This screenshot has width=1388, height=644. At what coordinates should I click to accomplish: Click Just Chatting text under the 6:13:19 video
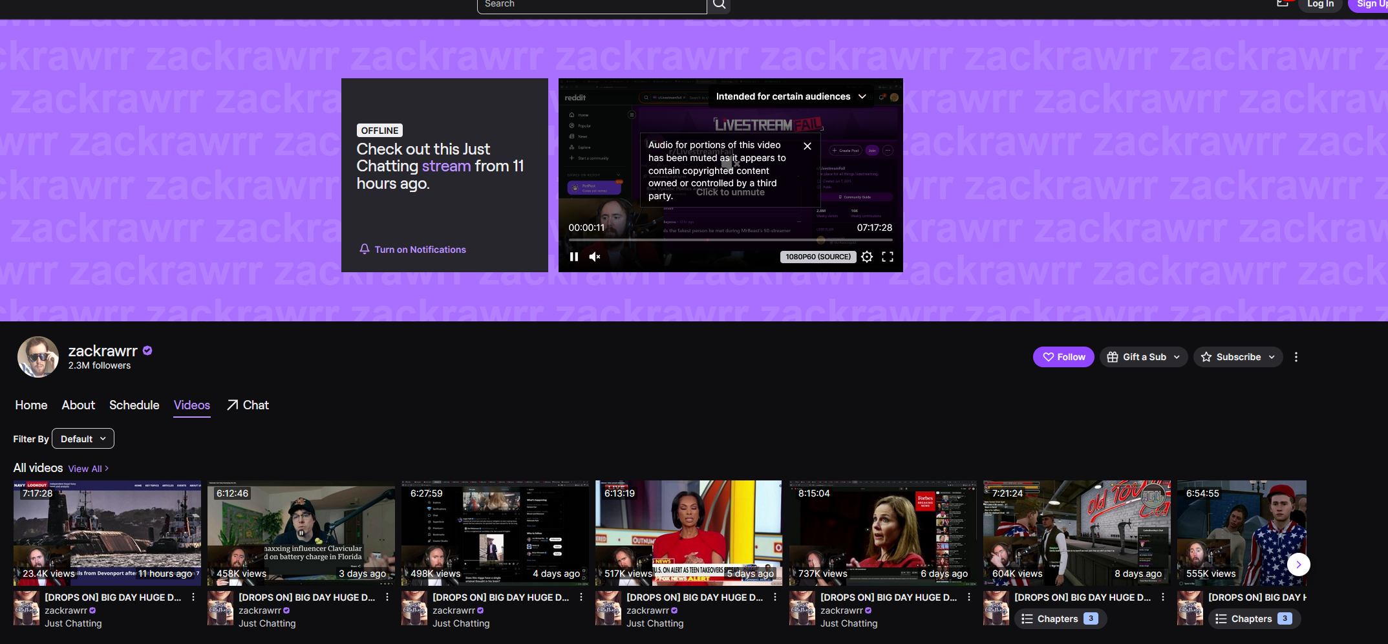(x=655, y=623)
